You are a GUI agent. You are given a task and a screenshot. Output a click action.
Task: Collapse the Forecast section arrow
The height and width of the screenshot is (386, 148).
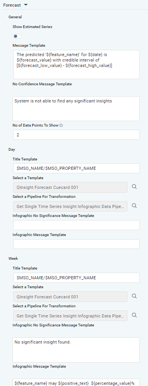click(x=26, y=5)
